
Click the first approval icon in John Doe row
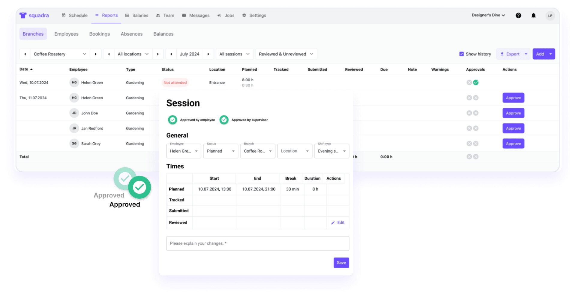[469, 113]
